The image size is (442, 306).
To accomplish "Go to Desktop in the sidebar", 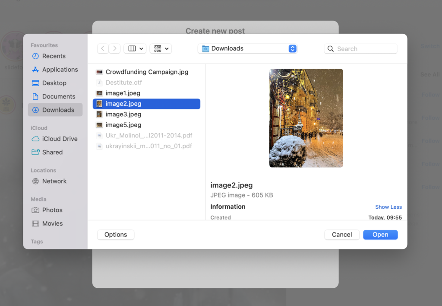I will (x=55, y=83).
